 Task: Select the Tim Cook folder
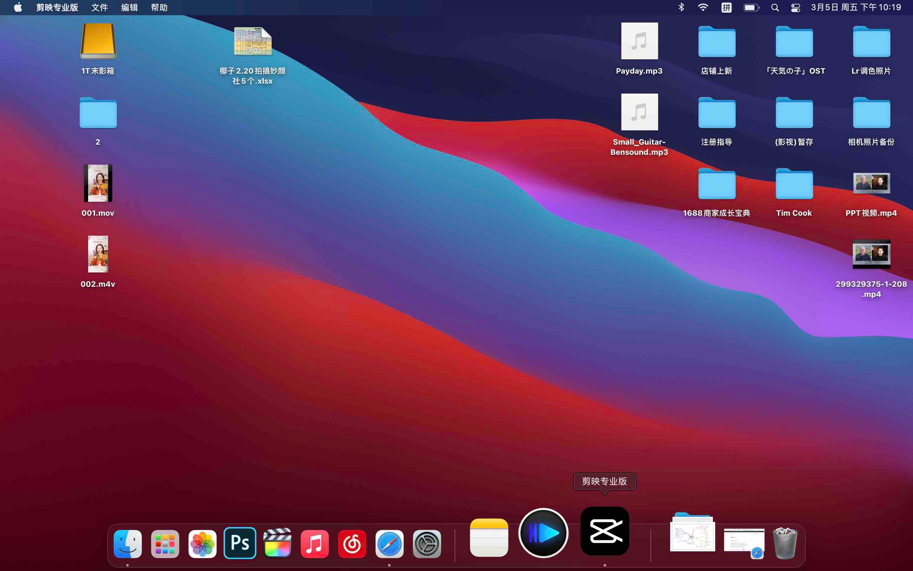point(794,184)
